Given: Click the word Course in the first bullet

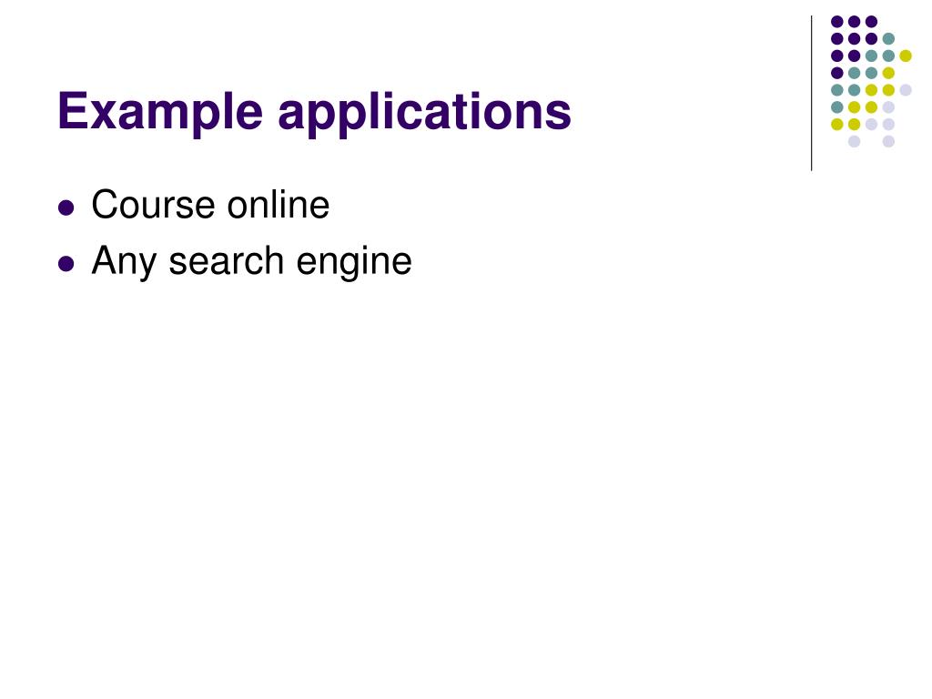Looking at the screenshot, I should click(x=153, y=205).
